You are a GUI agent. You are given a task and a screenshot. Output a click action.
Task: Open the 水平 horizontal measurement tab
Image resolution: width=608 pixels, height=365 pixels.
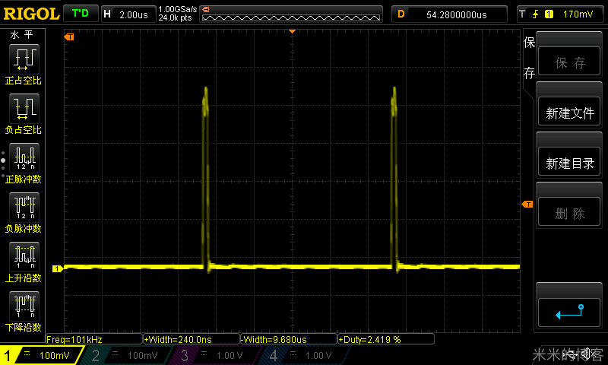(21, 35)
